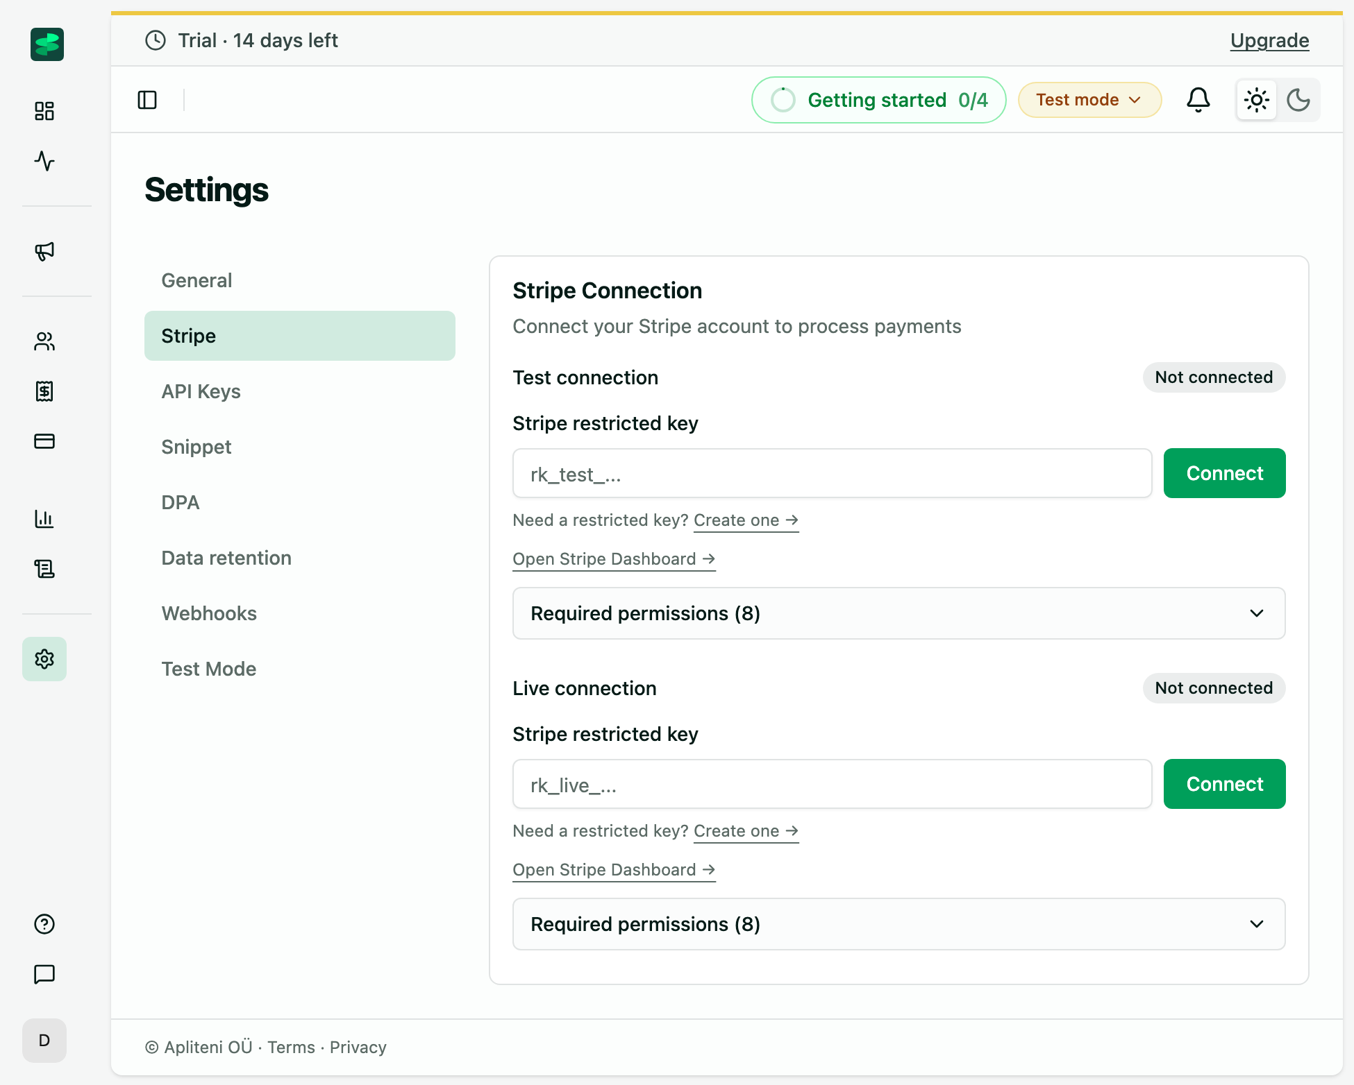Switch to light theme sun icon
Image resolution: width=1354 pixels, height=1085 pixels.
click(1257, 100)
